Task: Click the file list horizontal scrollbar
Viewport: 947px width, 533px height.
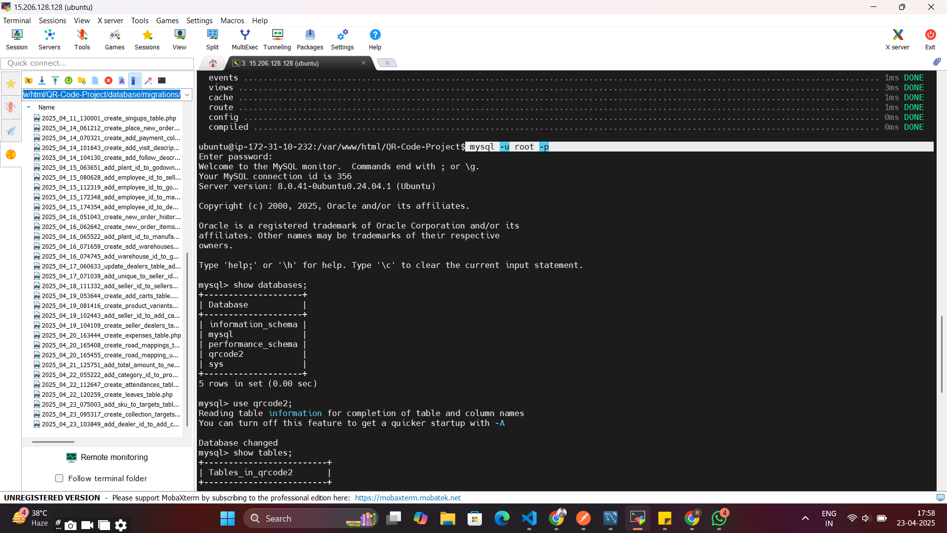Action: pos(53,442)
